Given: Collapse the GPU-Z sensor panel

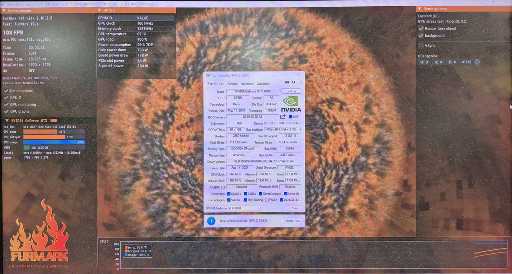Looking at the screenshot, I should pos(99,10).
